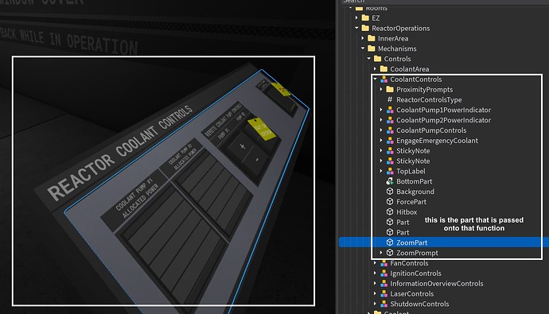Expand the IgnitionControls model arrow

[375, 273]
